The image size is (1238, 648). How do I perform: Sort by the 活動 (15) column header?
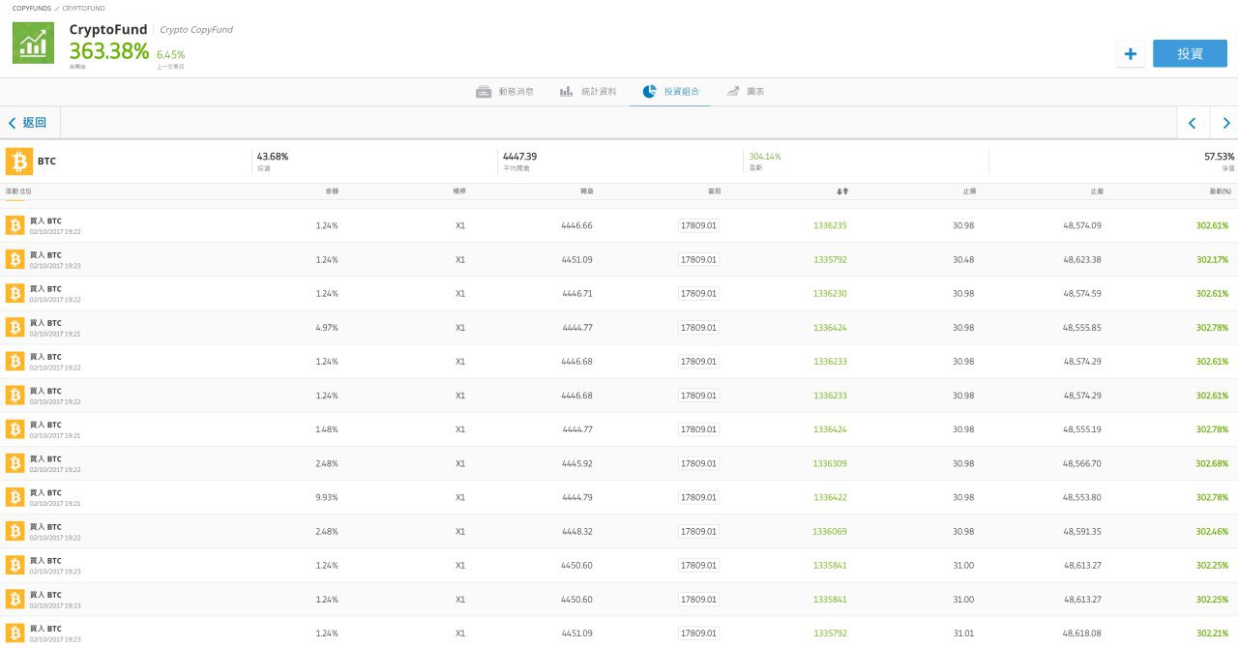point(18,191)
